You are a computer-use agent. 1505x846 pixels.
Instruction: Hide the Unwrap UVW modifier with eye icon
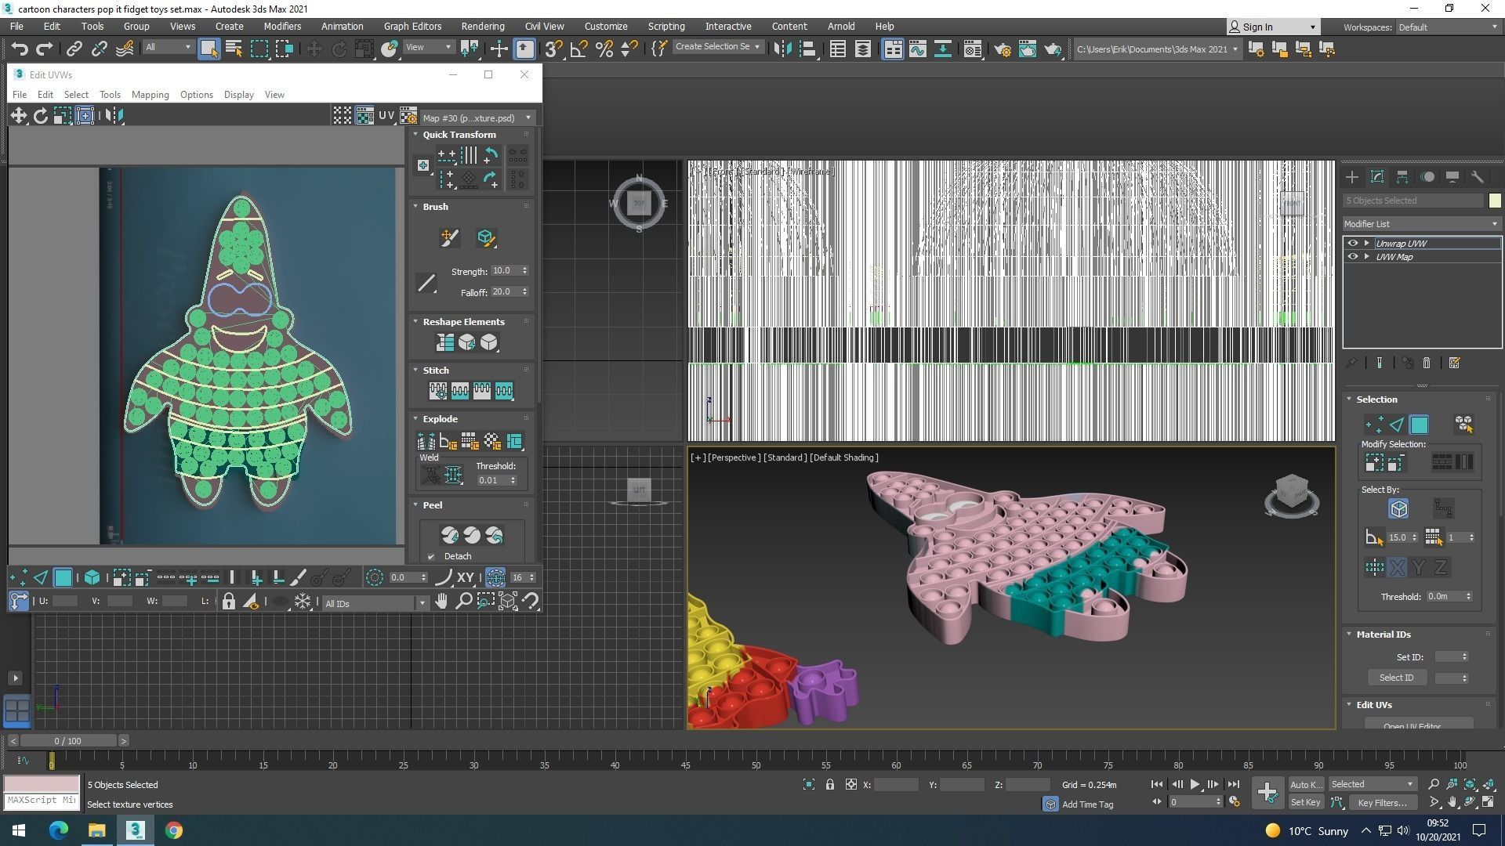(x=1352, y=244)
